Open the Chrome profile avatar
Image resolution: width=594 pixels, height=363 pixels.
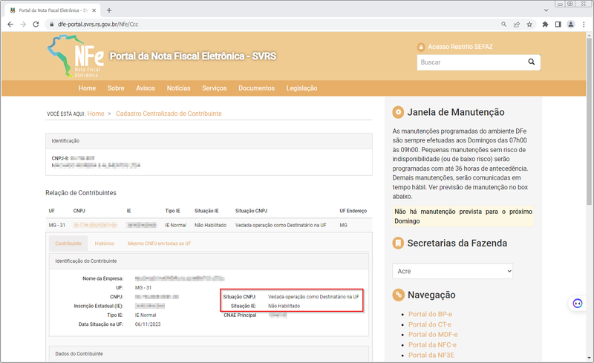571,24
